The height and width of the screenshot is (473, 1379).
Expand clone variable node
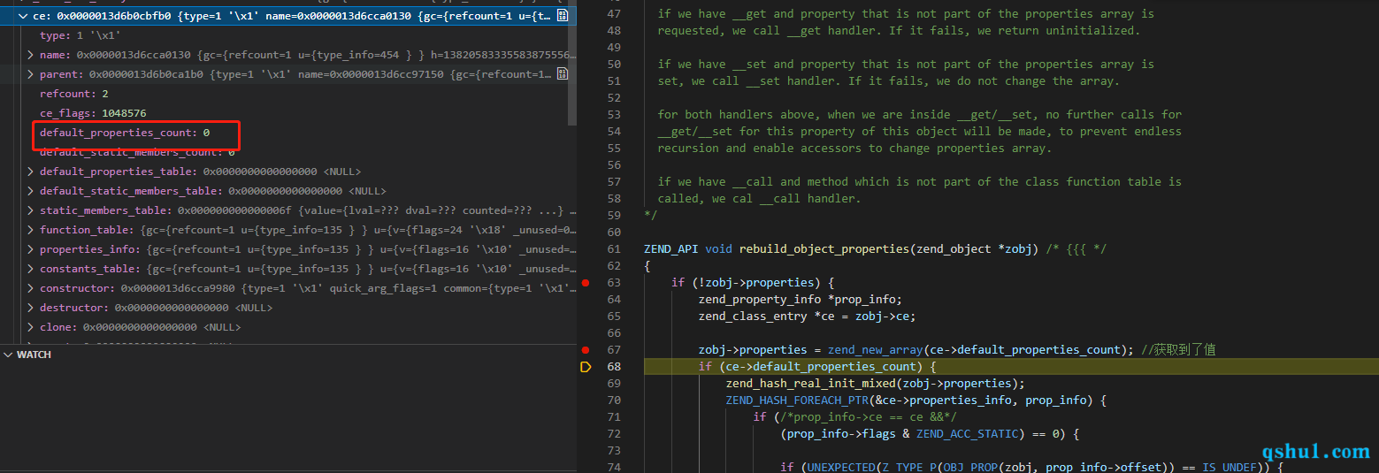(31, 327)
